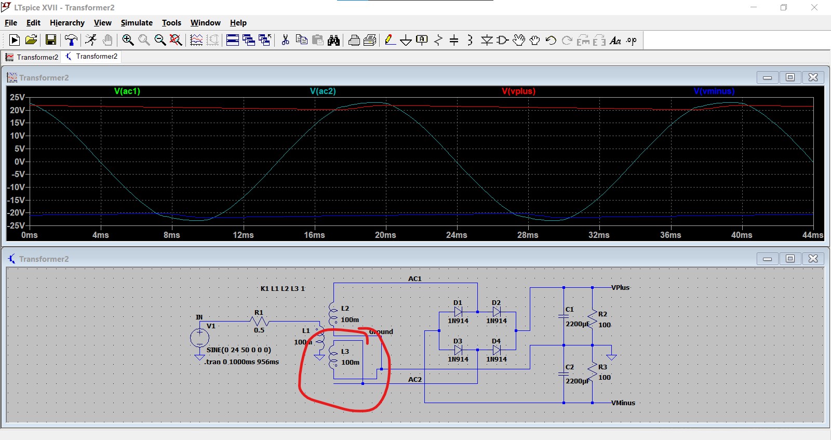
Task: Click the .tran directive text
Action: pyautogui.click(x=242, y=362)
